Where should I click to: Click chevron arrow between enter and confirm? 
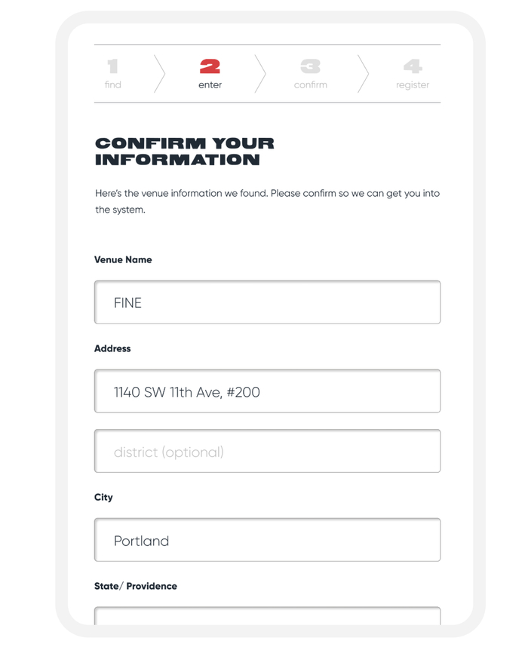tap(260, 74)
